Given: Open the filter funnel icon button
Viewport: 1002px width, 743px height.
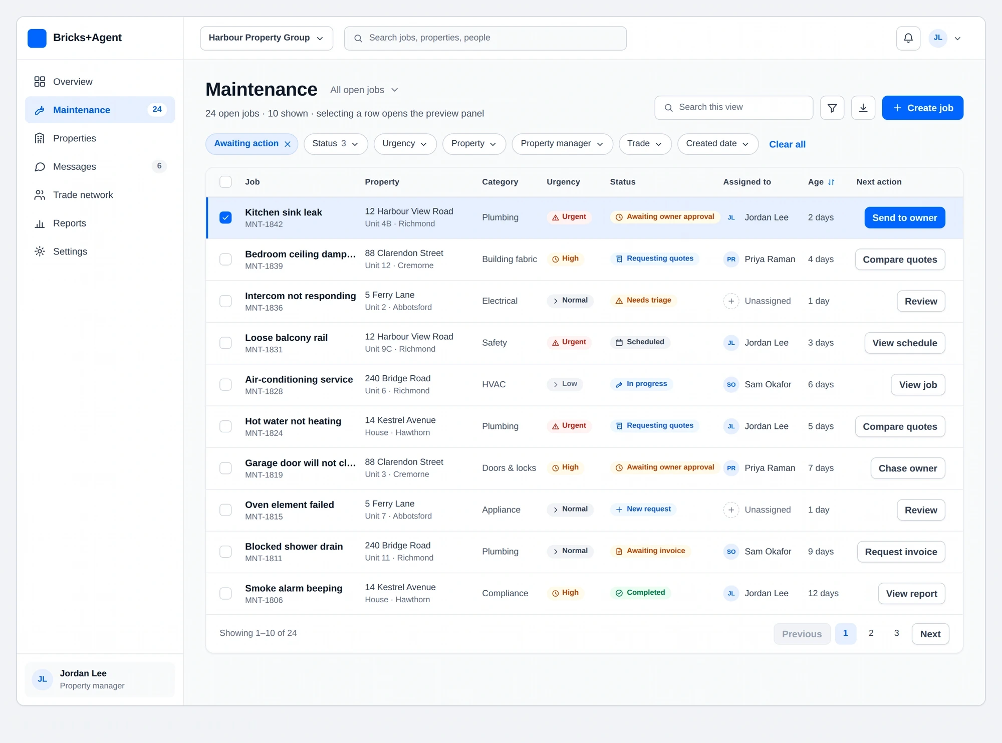Looking at the screenshot, I should [x=832, y=108].
